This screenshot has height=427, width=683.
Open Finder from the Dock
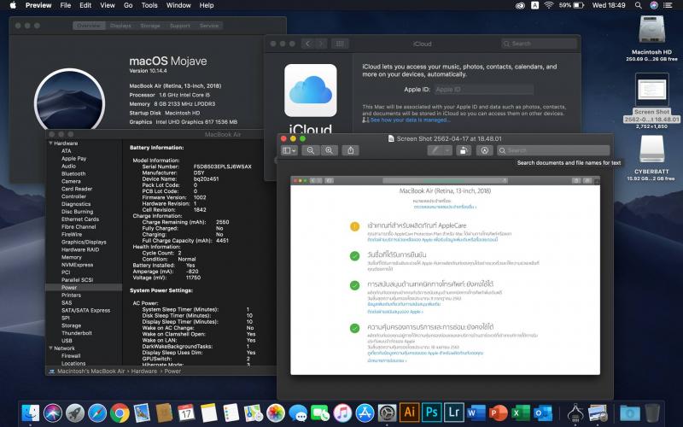(30, 412)
